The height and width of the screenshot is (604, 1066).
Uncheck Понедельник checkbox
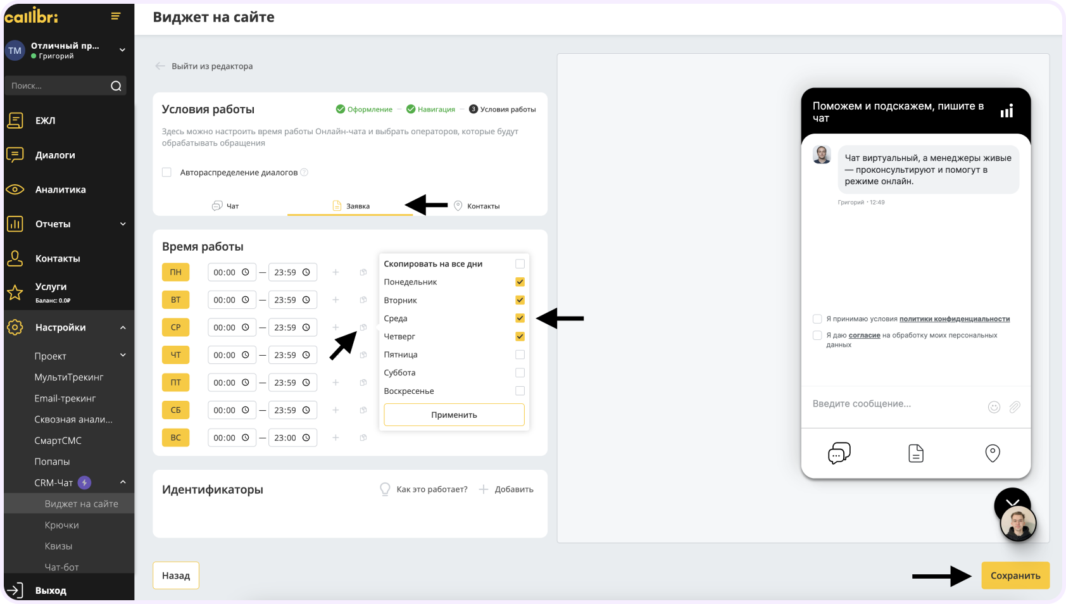click(x=520, y=282)
